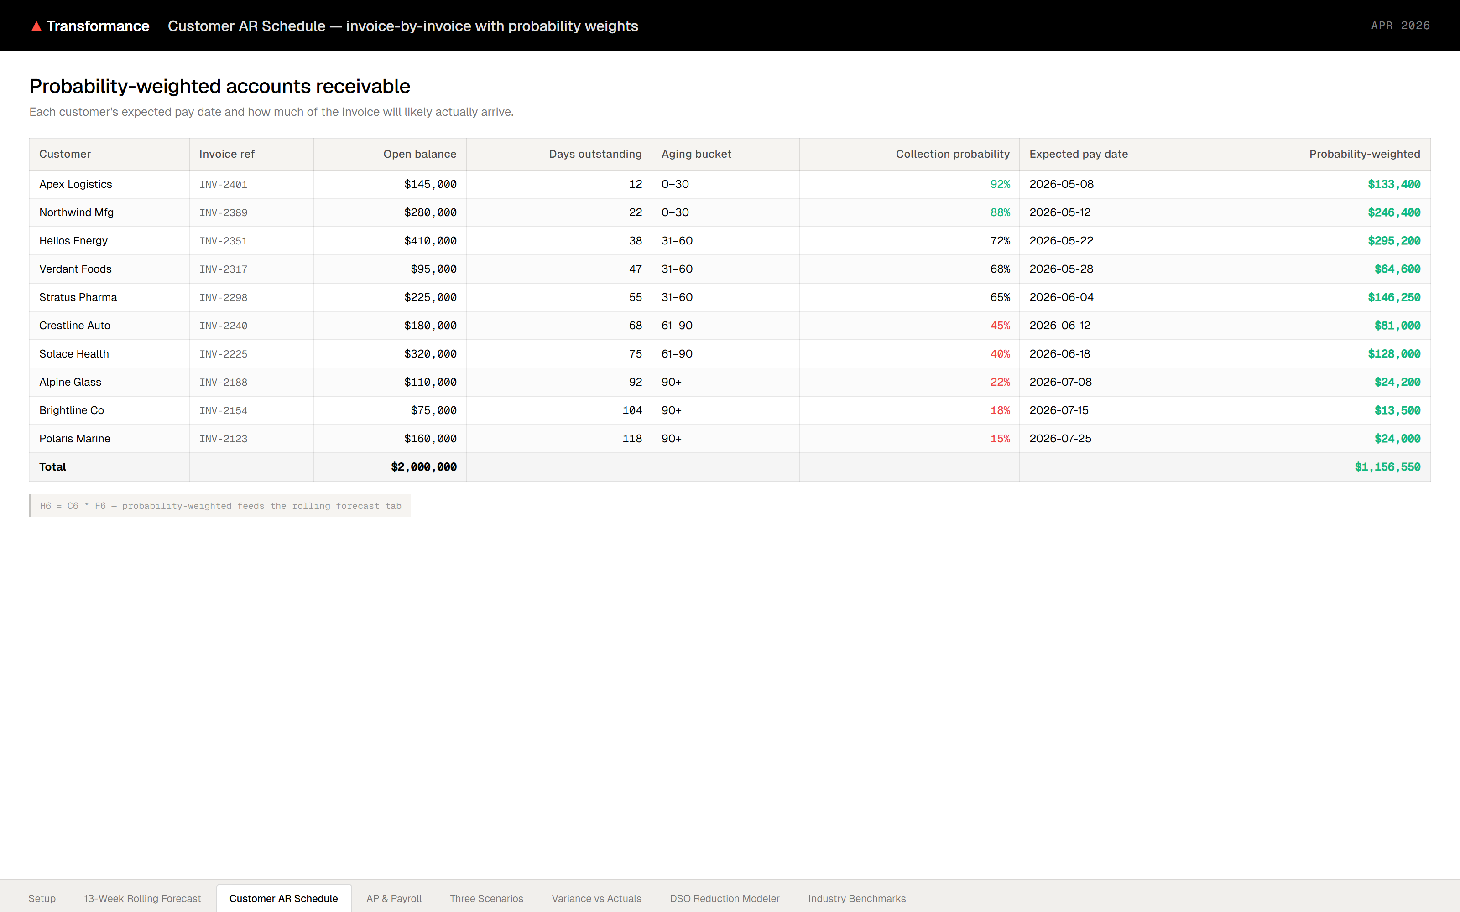Screen dimensions: 1460x912
Task: Sort by the Collection probability column header
Action: tap(952, 154)
